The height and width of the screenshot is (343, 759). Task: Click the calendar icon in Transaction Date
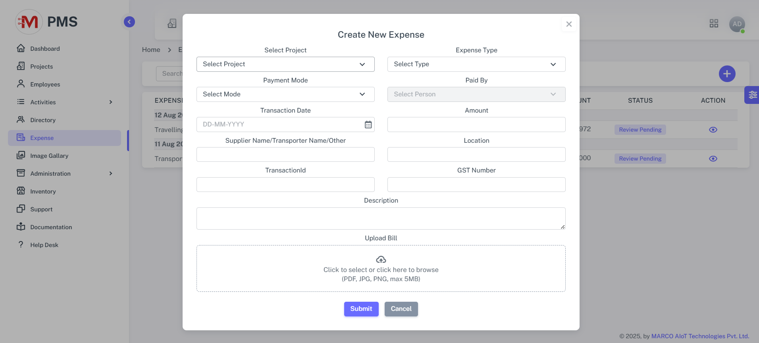tap(368, 125)
